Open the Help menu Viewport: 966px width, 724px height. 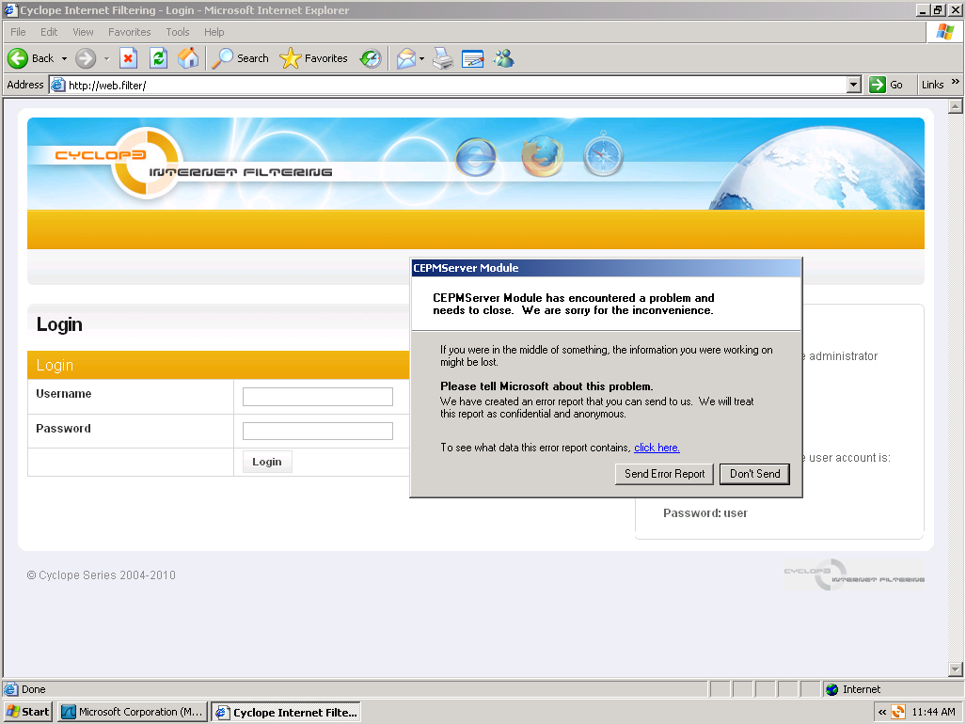coord(214,32)
